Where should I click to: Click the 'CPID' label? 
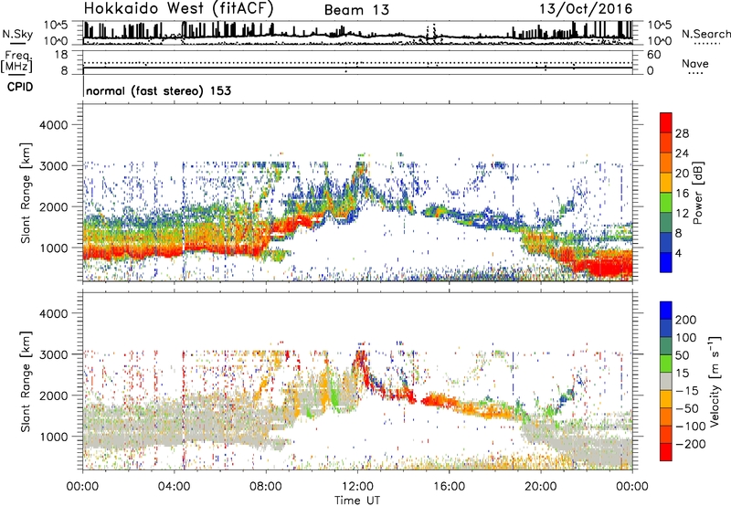pos(20,87)
